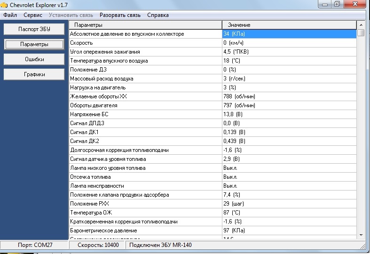The width and height of the screenshot is (370, 254).
Task: Select the Напряжение БС row
Action: pyautogui.click(x=146, y=114)
